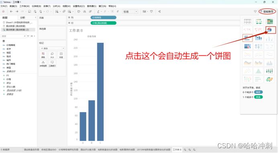278x153 pixels.
Task: Select the 价格等级 dimension field
Action: point(11,45)
